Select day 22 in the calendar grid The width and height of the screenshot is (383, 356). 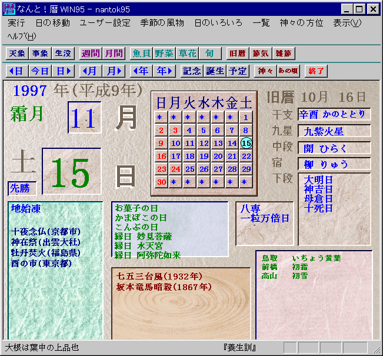click(246, 156)
